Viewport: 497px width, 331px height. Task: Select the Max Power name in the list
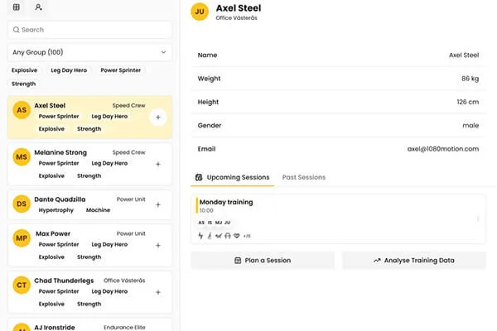coord(53,233)
